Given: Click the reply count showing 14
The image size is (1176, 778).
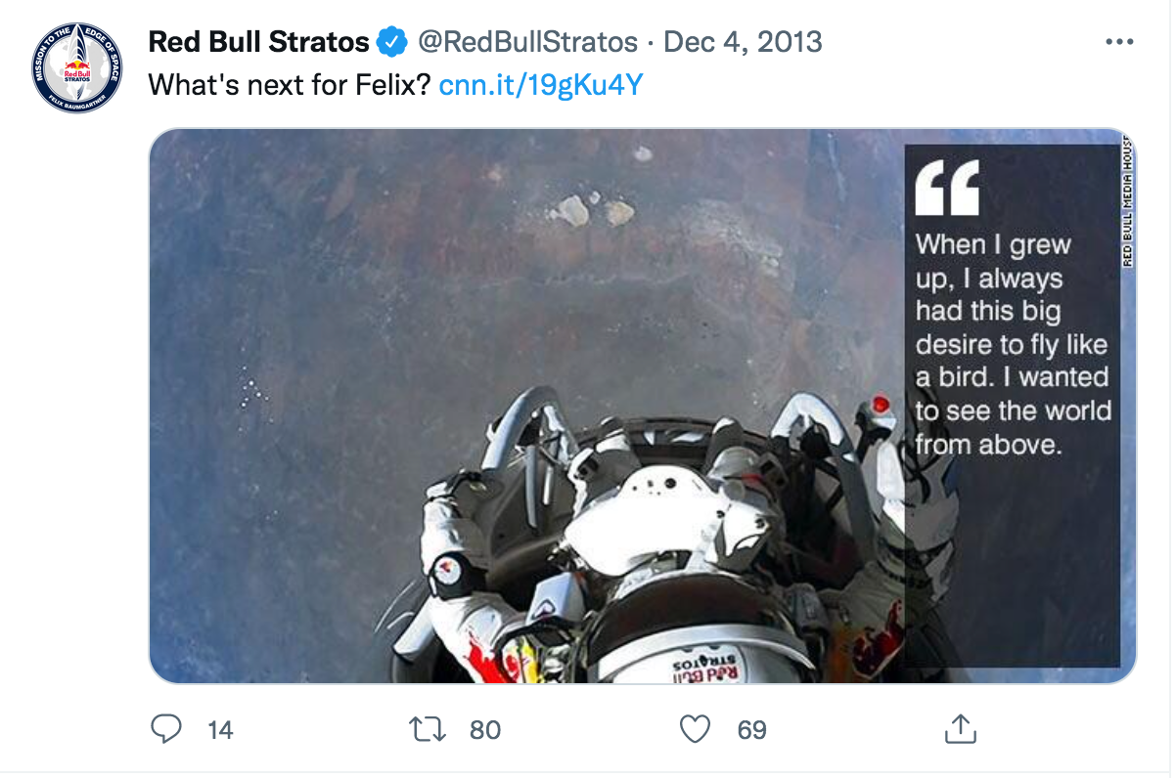Looking at the screenshot, I should (221, 730).
